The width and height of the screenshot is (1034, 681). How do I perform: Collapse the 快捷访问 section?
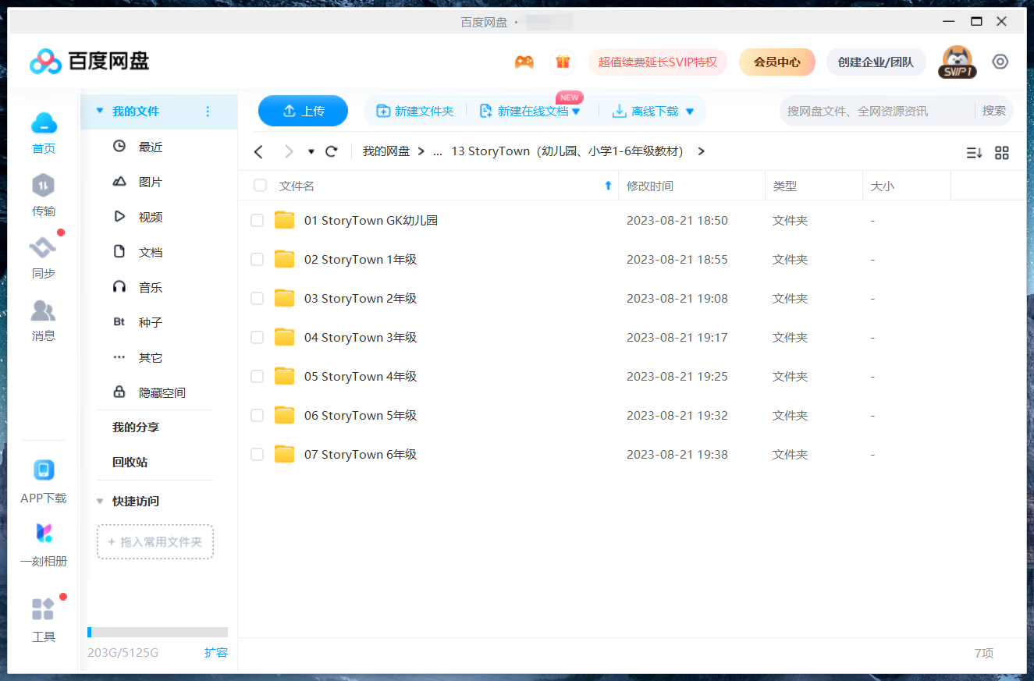point(99,501)
